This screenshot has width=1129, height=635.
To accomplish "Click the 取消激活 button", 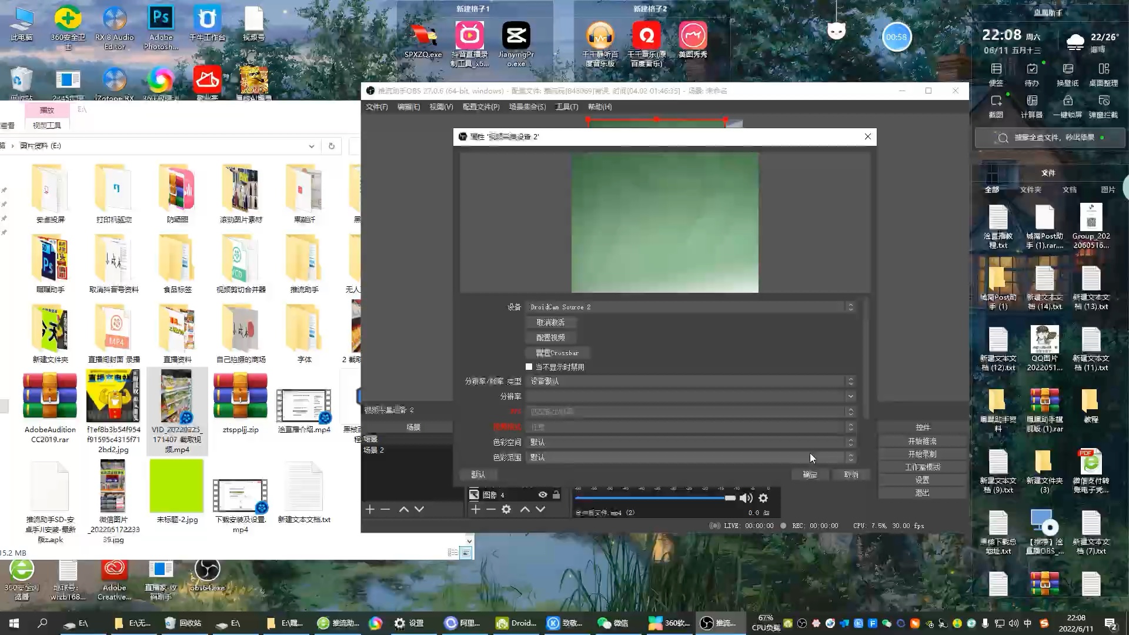I will pos(550,322).
